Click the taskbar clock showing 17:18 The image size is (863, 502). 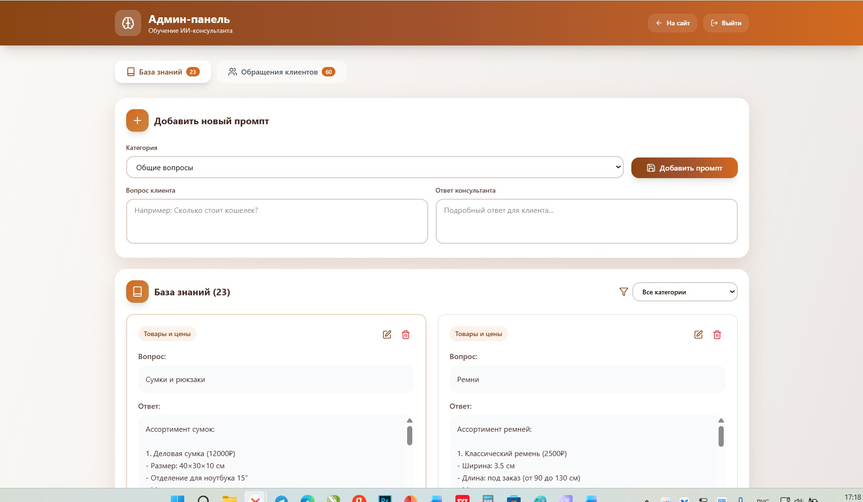pos(852,497)
